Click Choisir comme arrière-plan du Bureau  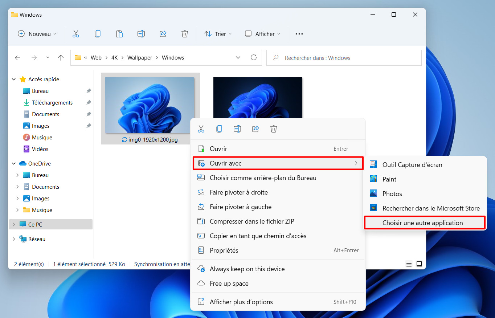click(278, 178)
